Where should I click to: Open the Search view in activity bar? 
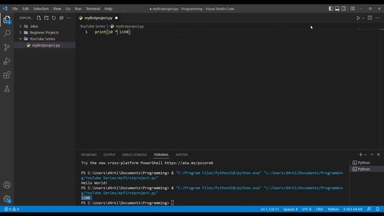7,34
